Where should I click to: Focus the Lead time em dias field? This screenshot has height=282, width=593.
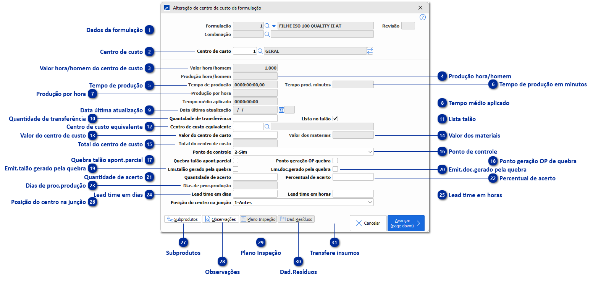click(x=255, y=194)
